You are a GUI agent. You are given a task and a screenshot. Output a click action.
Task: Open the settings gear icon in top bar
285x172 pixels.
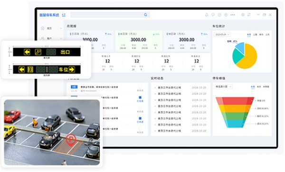coord(243,15)
